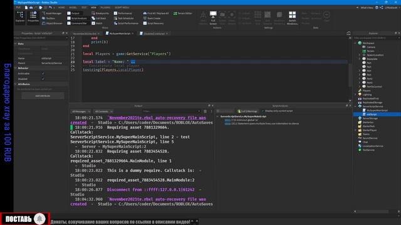Open the Object Browser

point(52,23)
